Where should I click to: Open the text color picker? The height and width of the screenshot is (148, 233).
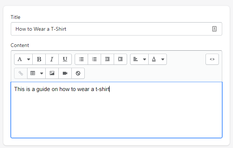158,59
